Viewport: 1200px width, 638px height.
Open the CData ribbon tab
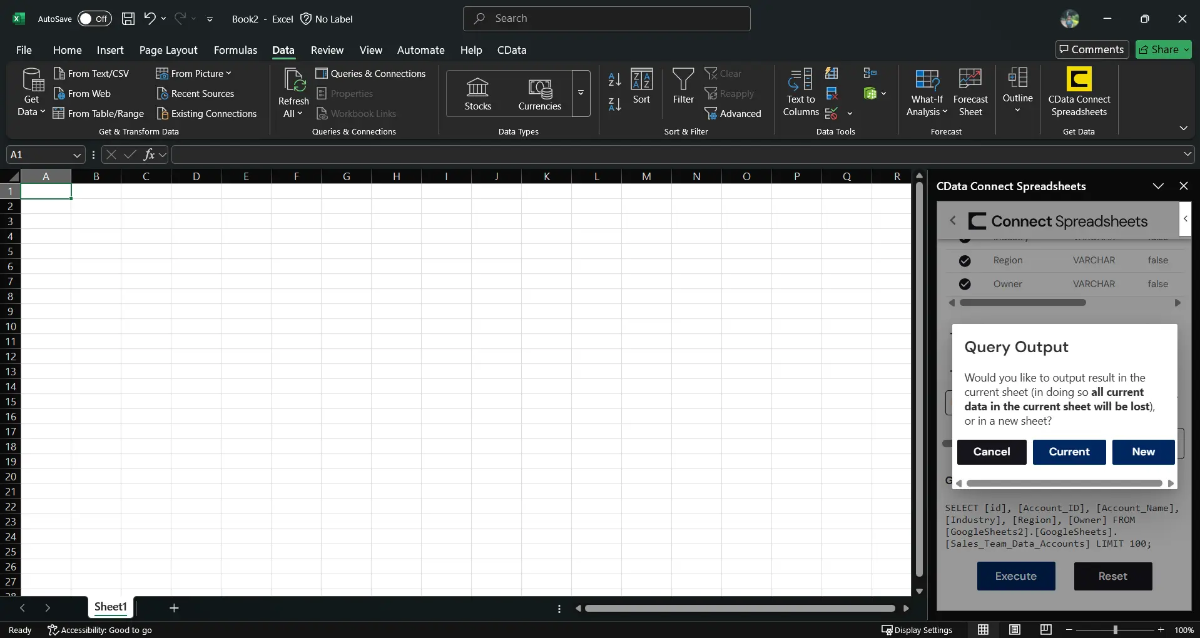[x=511, y=50]
